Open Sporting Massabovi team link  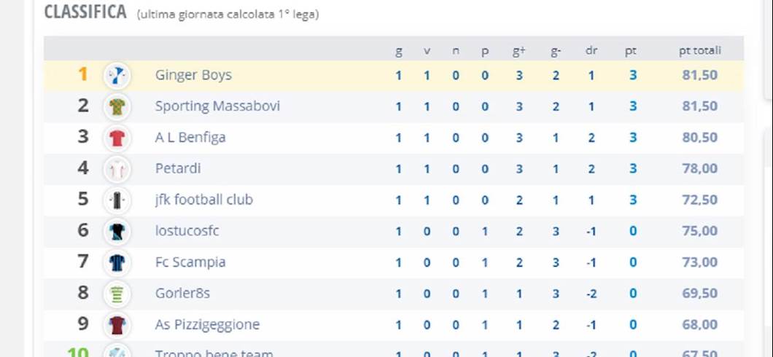click(x=217, y=106)
